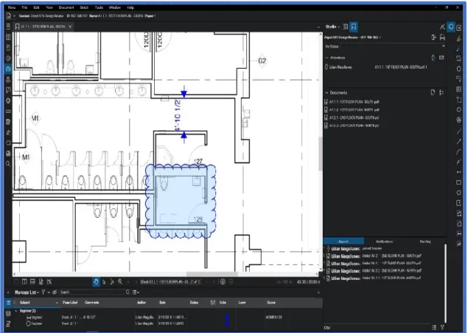468x333 pixels.
Task: Open the columns dropdown next to search
Action: click(136, 292)
